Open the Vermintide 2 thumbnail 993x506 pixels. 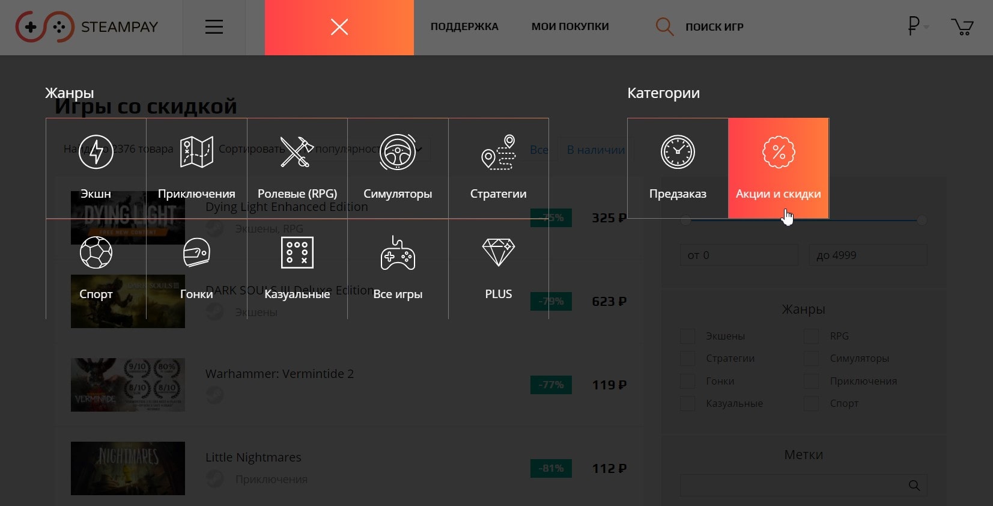pos(128,385)
